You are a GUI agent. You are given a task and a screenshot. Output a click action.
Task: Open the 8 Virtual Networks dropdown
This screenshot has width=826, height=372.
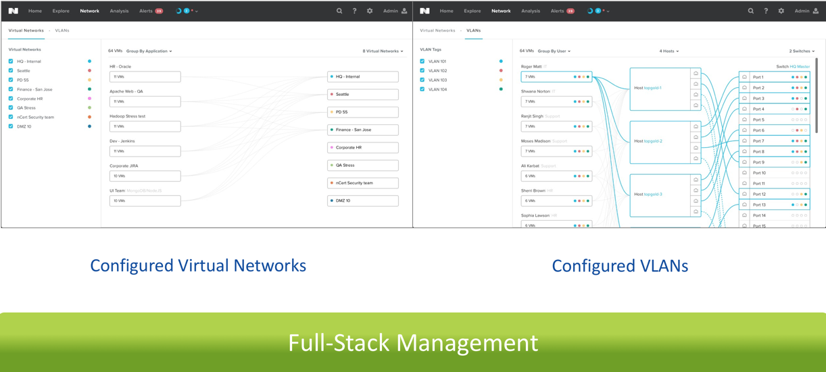pos(383,51)
